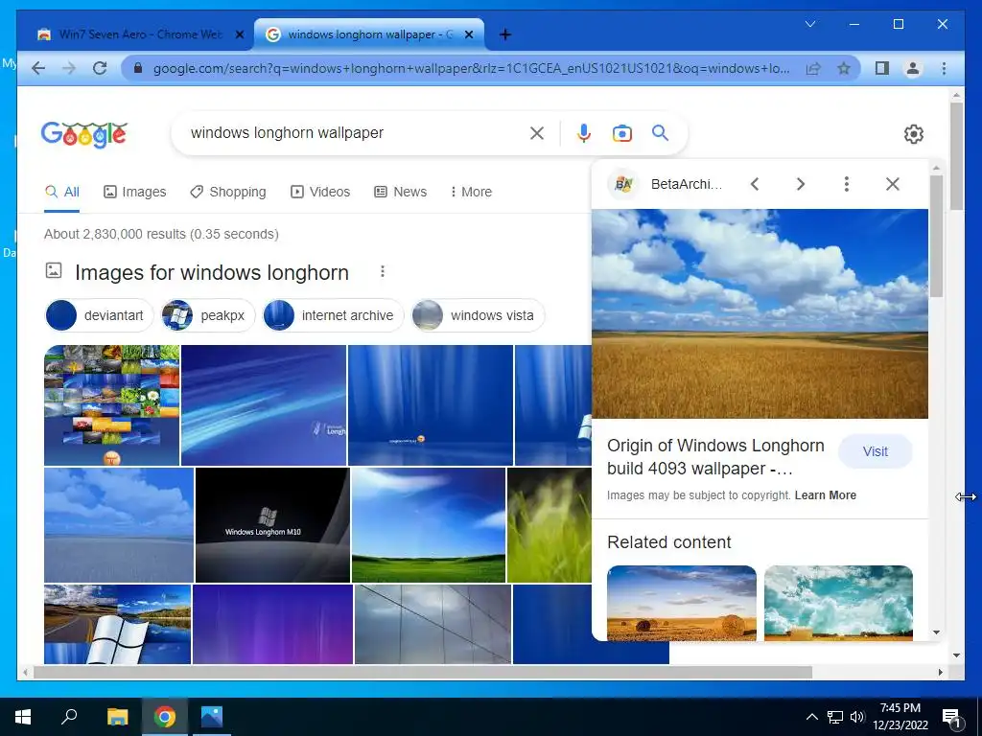Screen dimensions: 982x736
Task: Switch to Videos results tab
Action: (x=320, y=192)
